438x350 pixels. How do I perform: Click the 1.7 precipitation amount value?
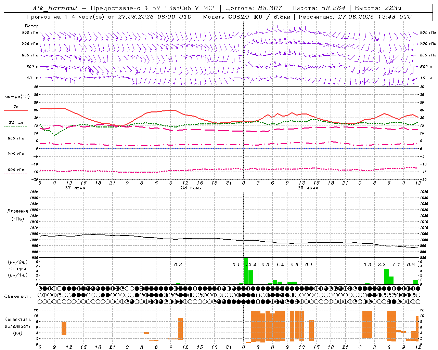point(396,265)
